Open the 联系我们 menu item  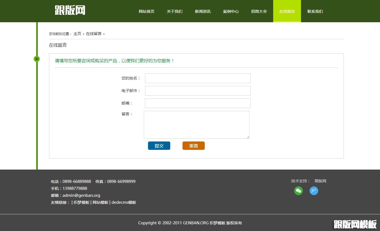click(x=315, y=11)
